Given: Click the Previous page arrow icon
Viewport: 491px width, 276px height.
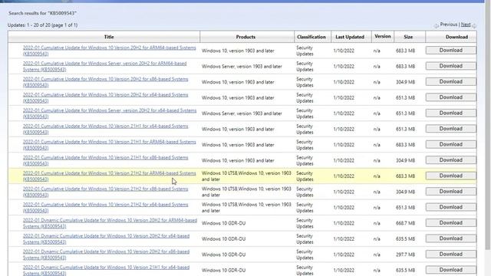Looking at the screenshot, I should [437, 26].
